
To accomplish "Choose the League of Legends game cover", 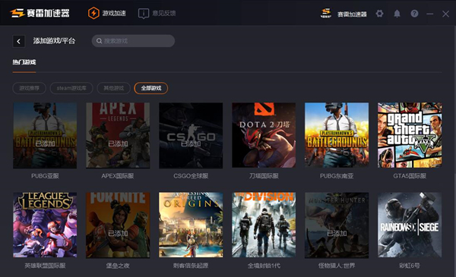I will coord(45,225).
